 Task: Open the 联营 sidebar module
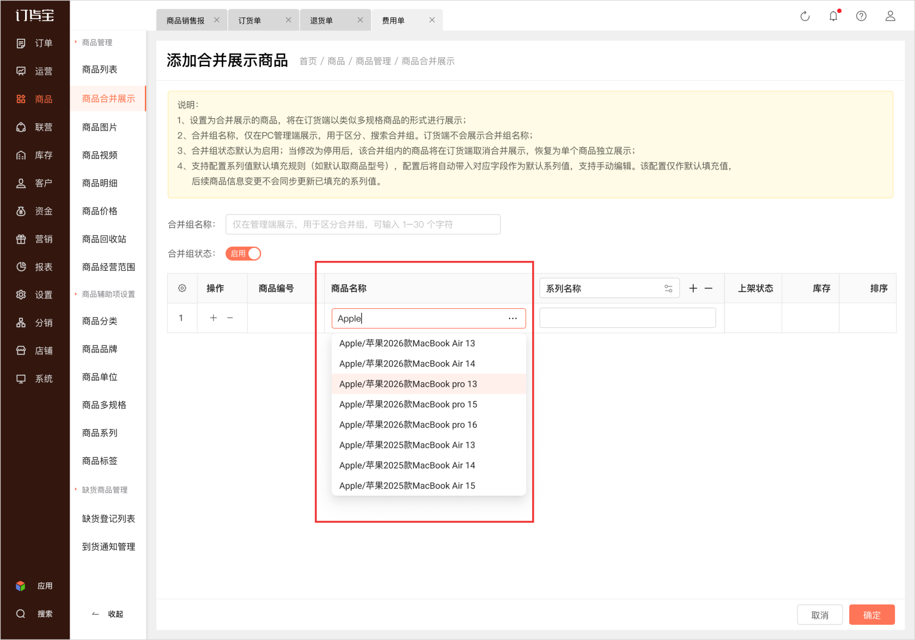35,127
